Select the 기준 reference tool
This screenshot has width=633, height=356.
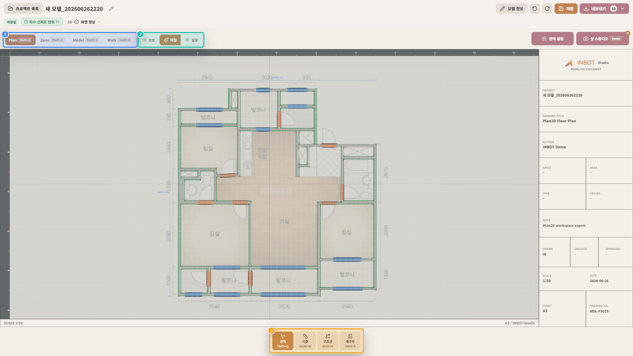305,341
